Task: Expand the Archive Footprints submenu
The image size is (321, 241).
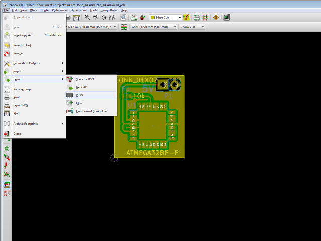Action: click(34, 124)
